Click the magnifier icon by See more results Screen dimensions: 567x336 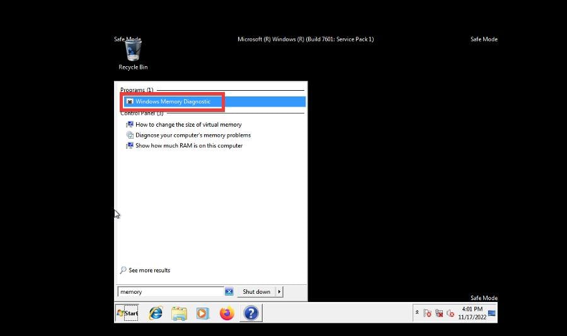(123, 270)
